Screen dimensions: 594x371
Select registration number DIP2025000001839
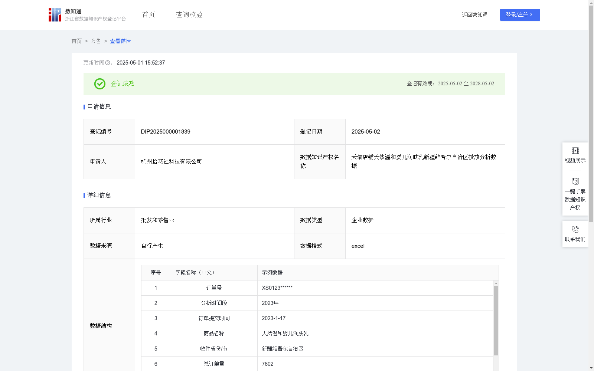(166, 132)
